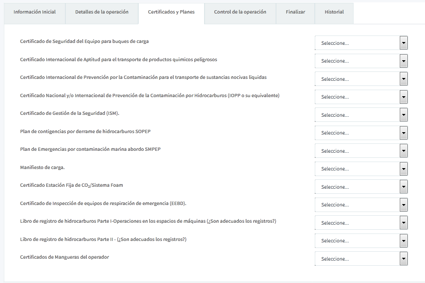425x283 pixels.
Task: View the Historial tab
Action: click(334, 12)
